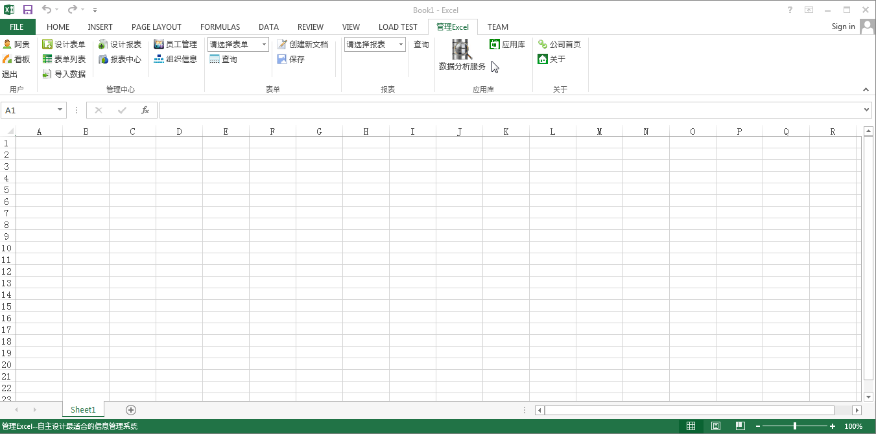Click the Enter checkmark in the formula bar
Screen dimensions: 876x434
[122, 110]
